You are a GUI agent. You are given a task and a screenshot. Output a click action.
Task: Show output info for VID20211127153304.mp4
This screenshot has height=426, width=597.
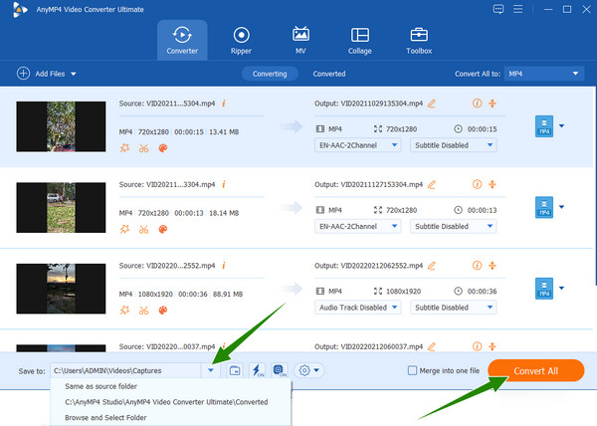pyautogui.click(x=477, y=184)
